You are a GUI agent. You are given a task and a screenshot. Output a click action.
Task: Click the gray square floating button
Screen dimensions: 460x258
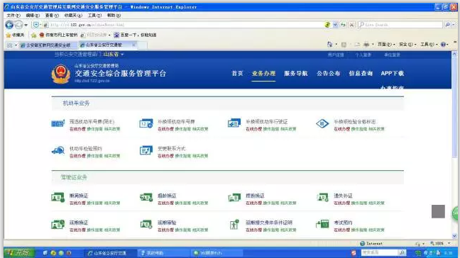(438, 211)
